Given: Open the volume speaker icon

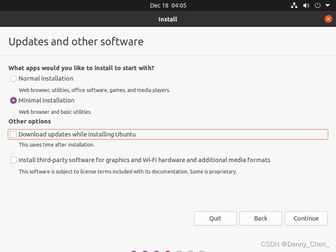Looking at the screenshot, I should tap(306, 5).
